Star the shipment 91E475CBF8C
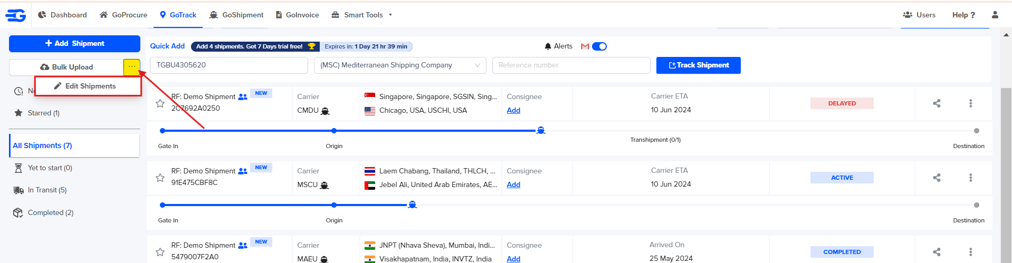The image size is (1012, 263). (x=160, y=178)
